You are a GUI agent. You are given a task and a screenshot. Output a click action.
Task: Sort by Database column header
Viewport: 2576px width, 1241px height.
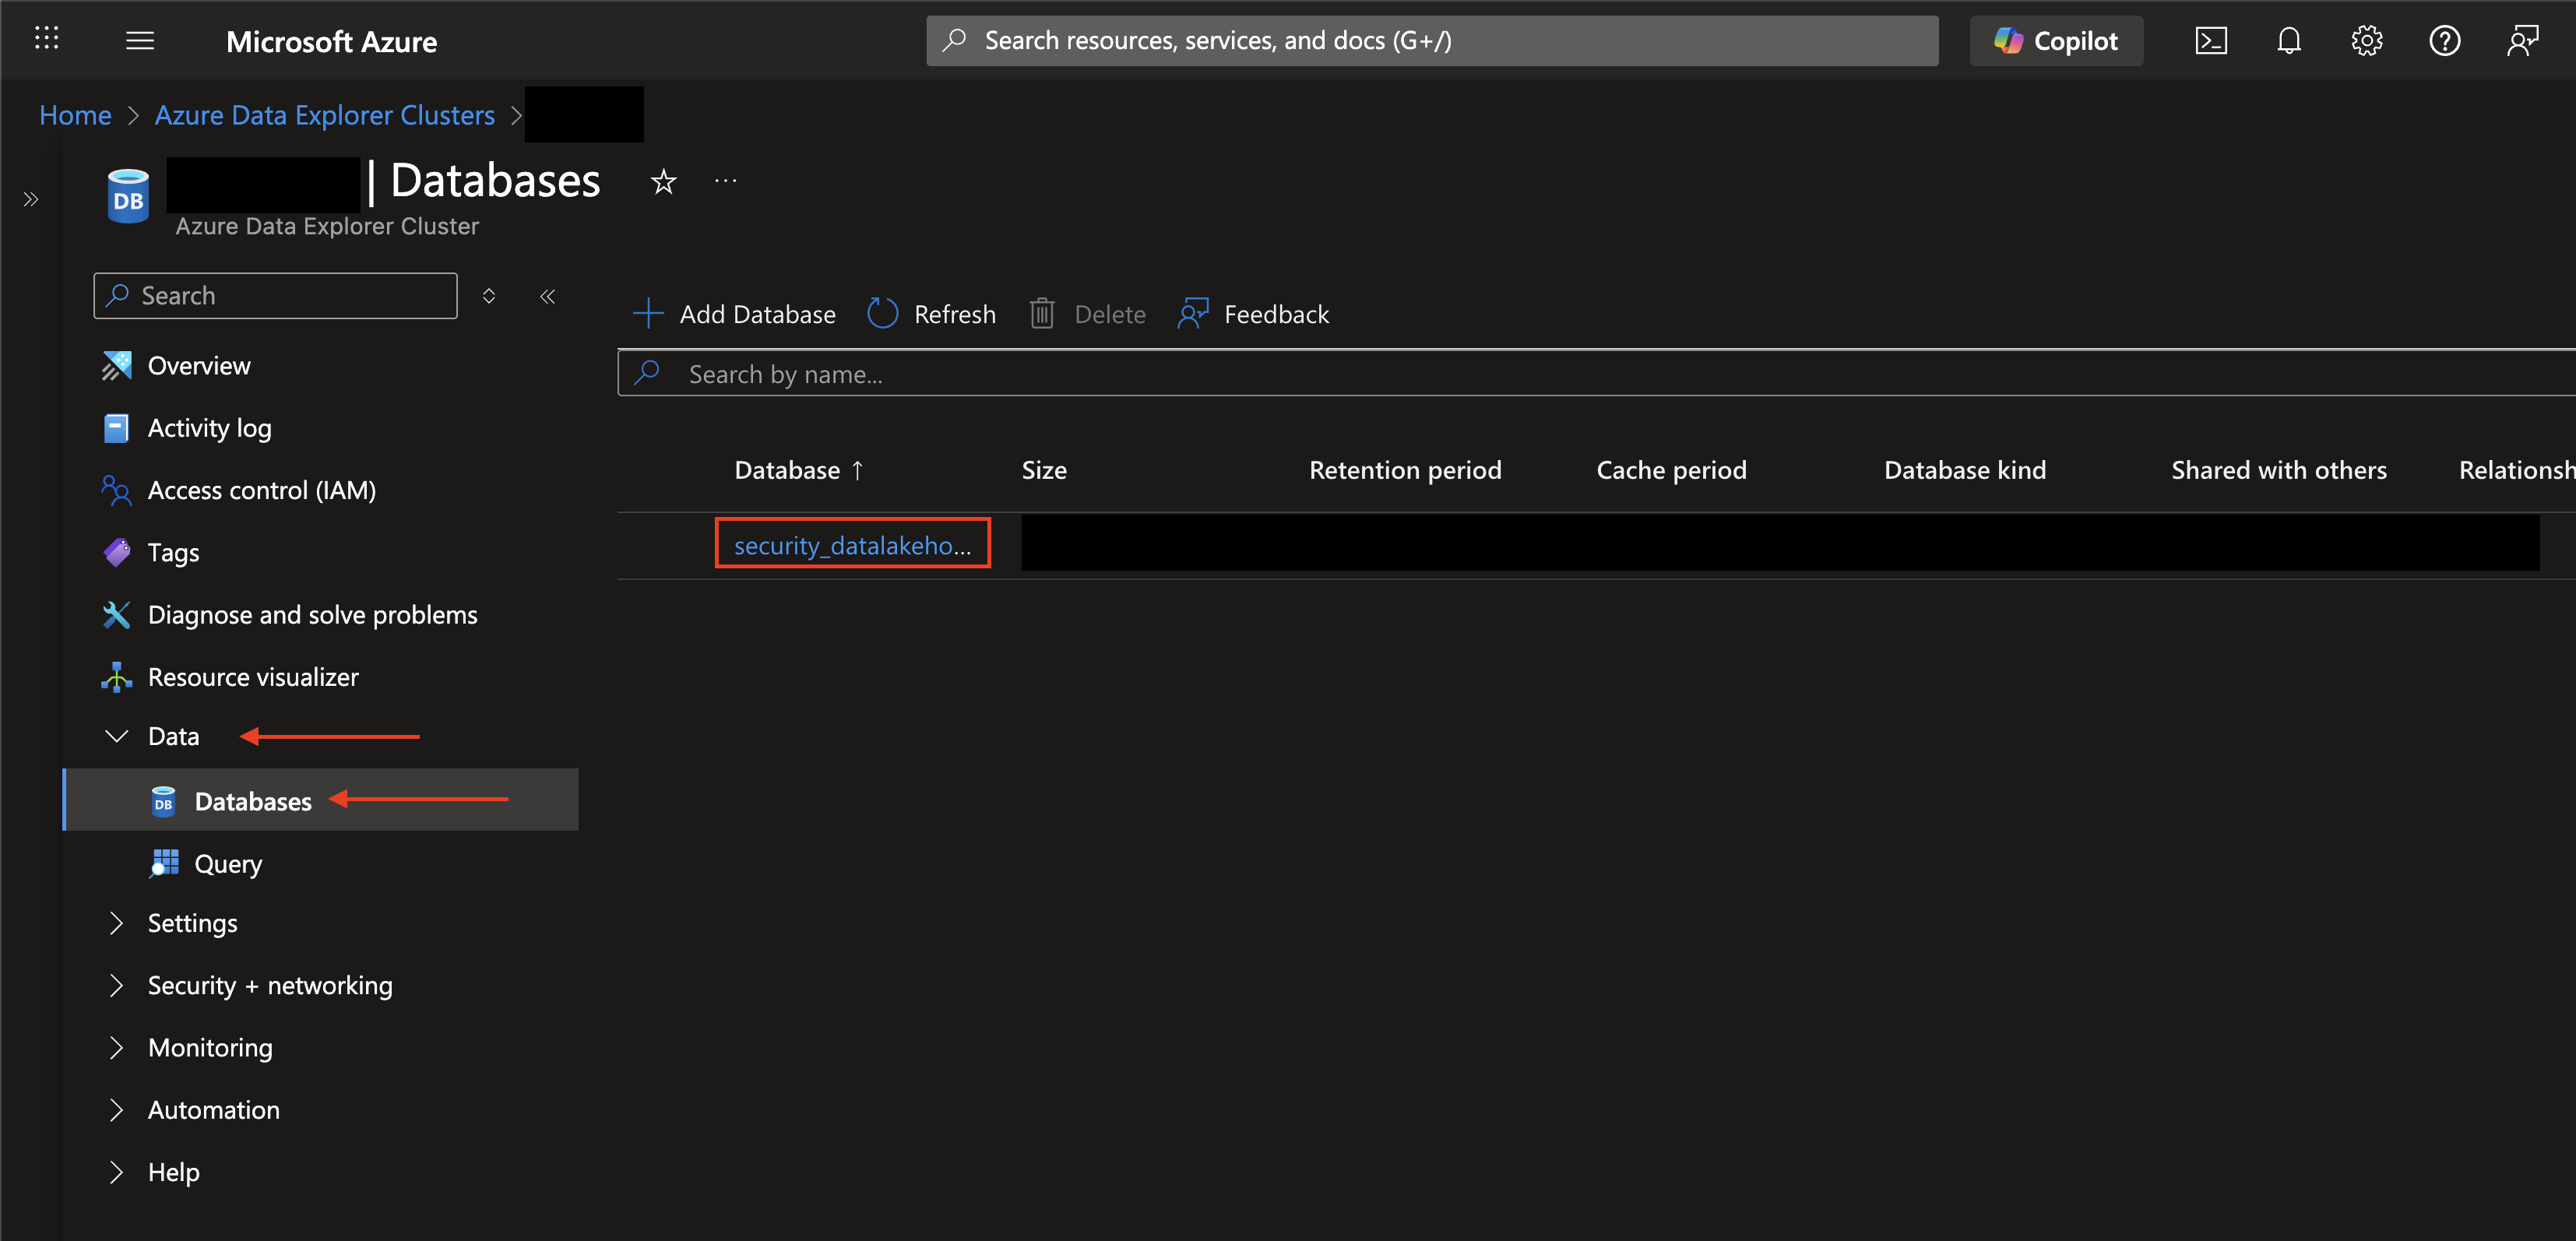click(798, 470)
